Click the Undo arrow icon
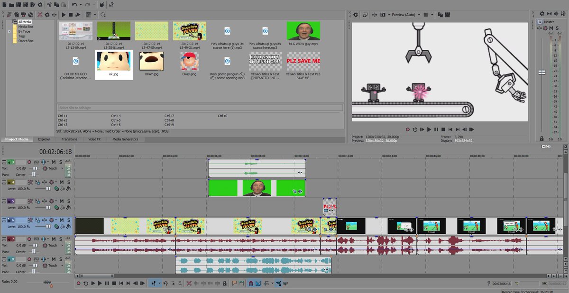 coord(74,5)
